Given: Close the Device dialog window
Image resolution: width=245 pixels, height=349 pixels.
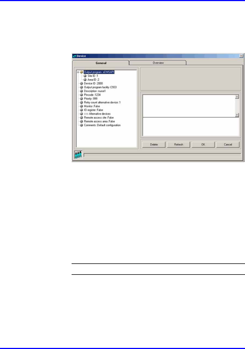Looking at the screenshot, I should click(241, 56).
